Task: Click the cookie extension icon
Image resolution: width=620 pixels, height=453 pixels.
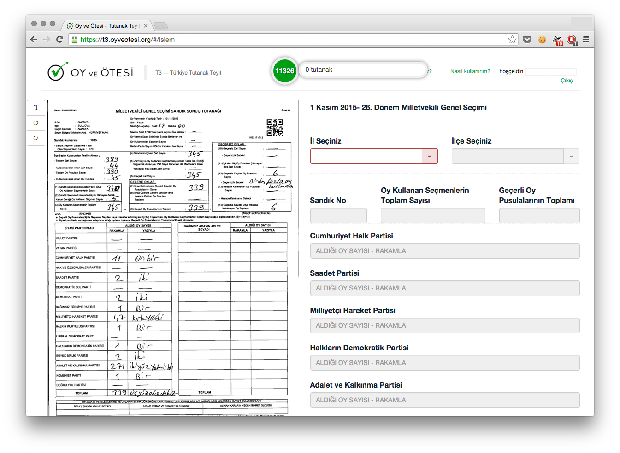Action: 542,40
